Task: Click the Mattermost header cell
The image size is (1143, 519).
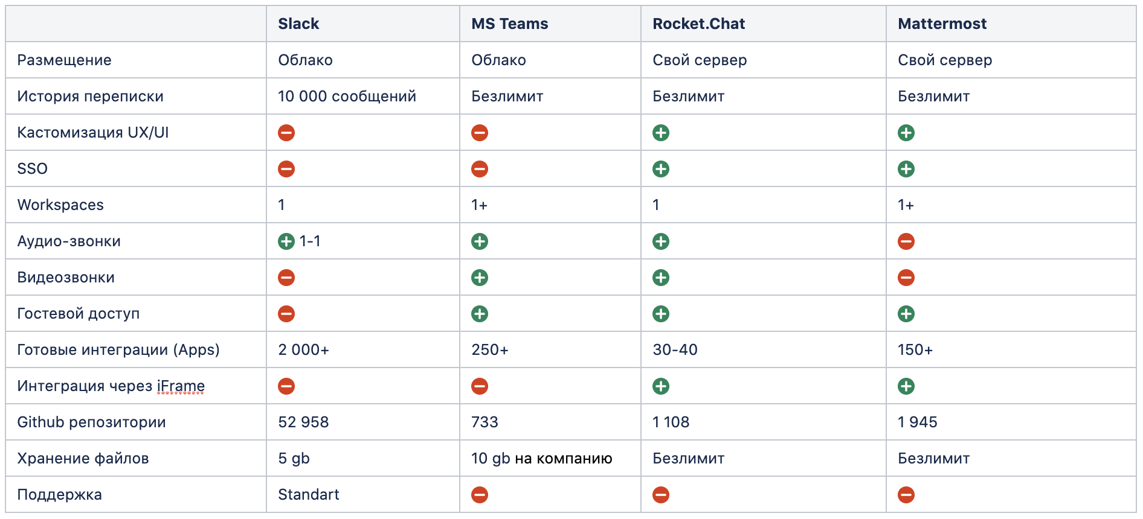Action: click(942, 24)
